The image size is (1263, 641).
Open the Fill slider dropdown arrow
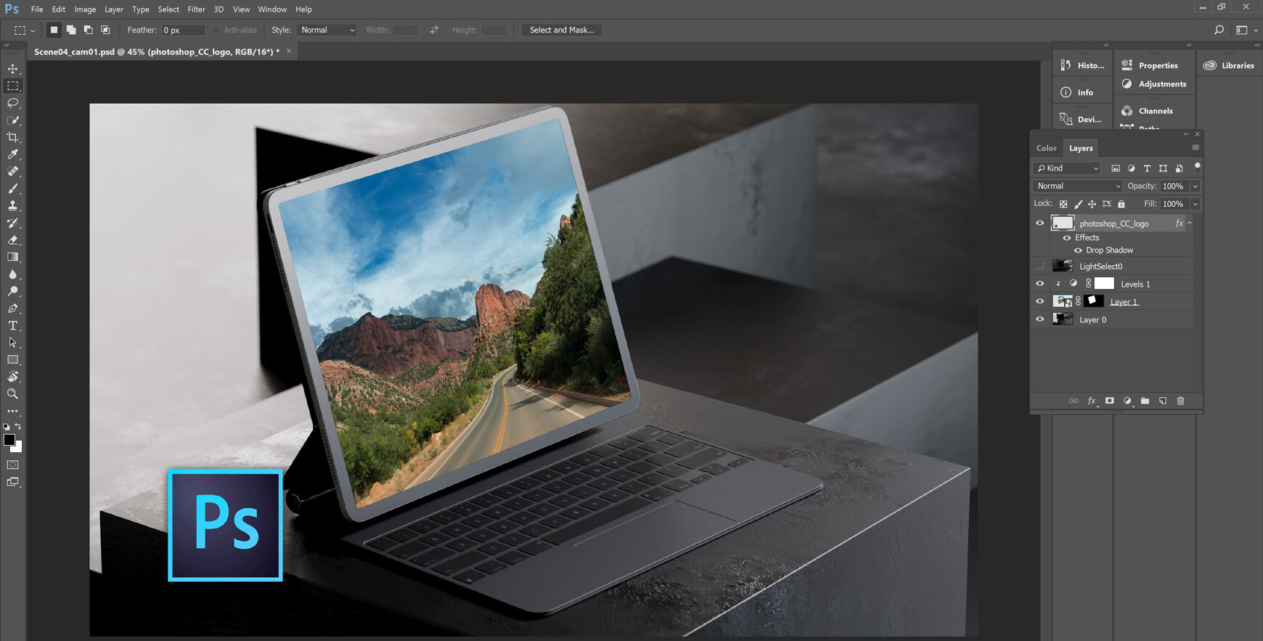(1195, 205)
